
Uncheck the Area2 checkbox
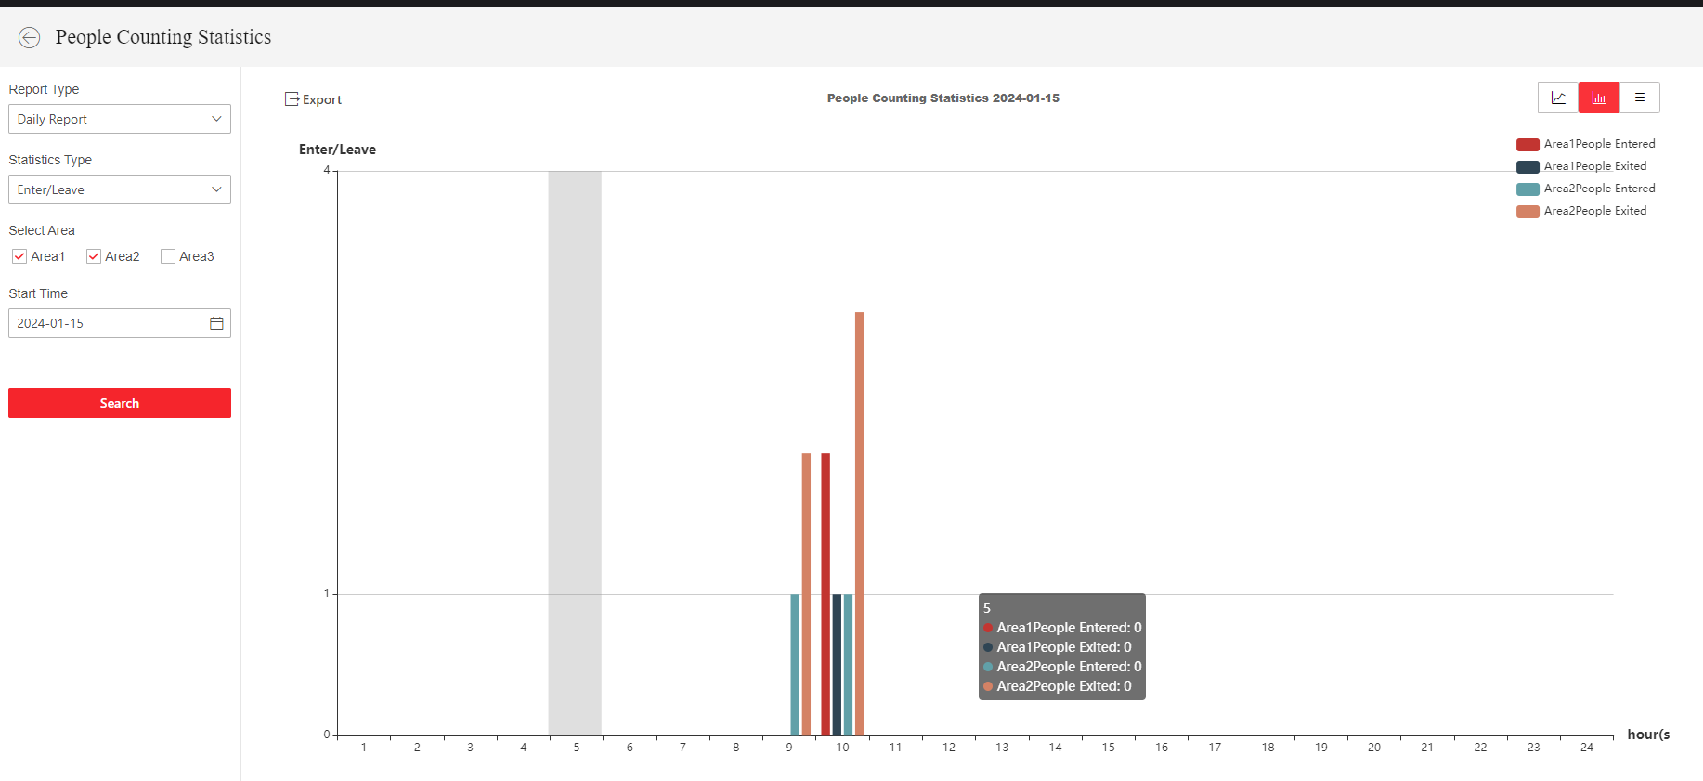click(x=94, y=256)
